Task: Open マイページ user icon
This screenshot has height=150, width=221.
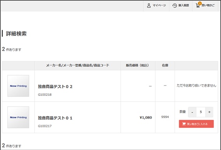Action: tap(149, 5)
